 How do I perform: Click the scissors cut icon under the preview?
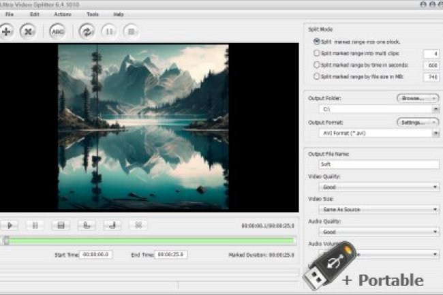coord(138,226)
